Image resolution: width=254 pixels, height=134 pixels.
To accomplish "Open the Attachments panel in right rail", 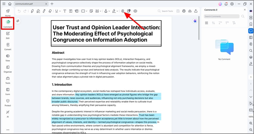I will click(251, 44).
